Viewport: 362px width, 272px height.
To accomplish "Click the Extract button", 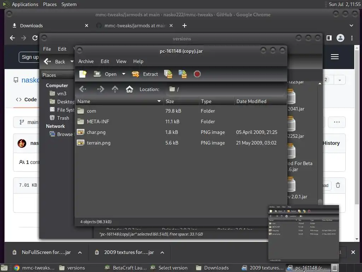I will pyautogui.click(x=145, y=74).
